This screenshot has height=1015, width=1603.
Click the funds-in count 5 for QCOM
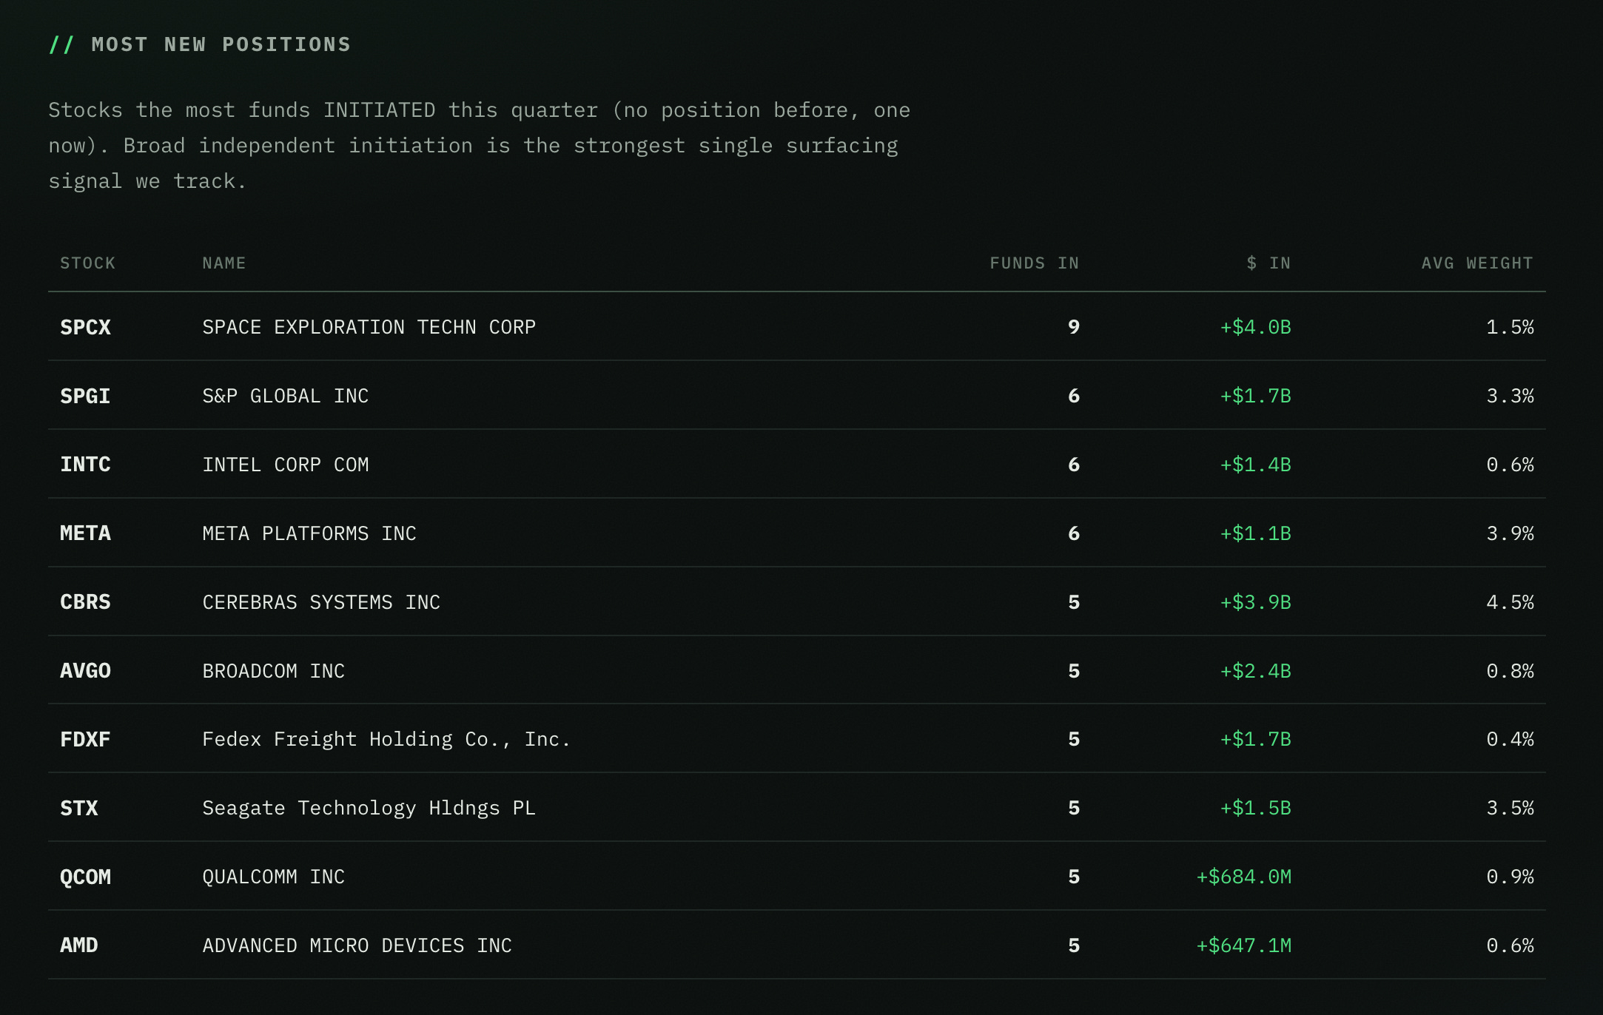[1074, 877]
